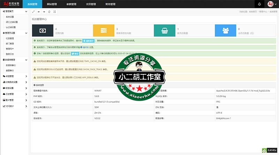Click the back arrow in the page toolbar
Screen dimensions: 279x155
tap(38, 11)
